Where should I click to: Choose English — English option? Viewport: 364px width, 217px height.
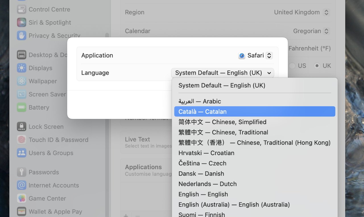pyautogui.click(x=255, y=194)
